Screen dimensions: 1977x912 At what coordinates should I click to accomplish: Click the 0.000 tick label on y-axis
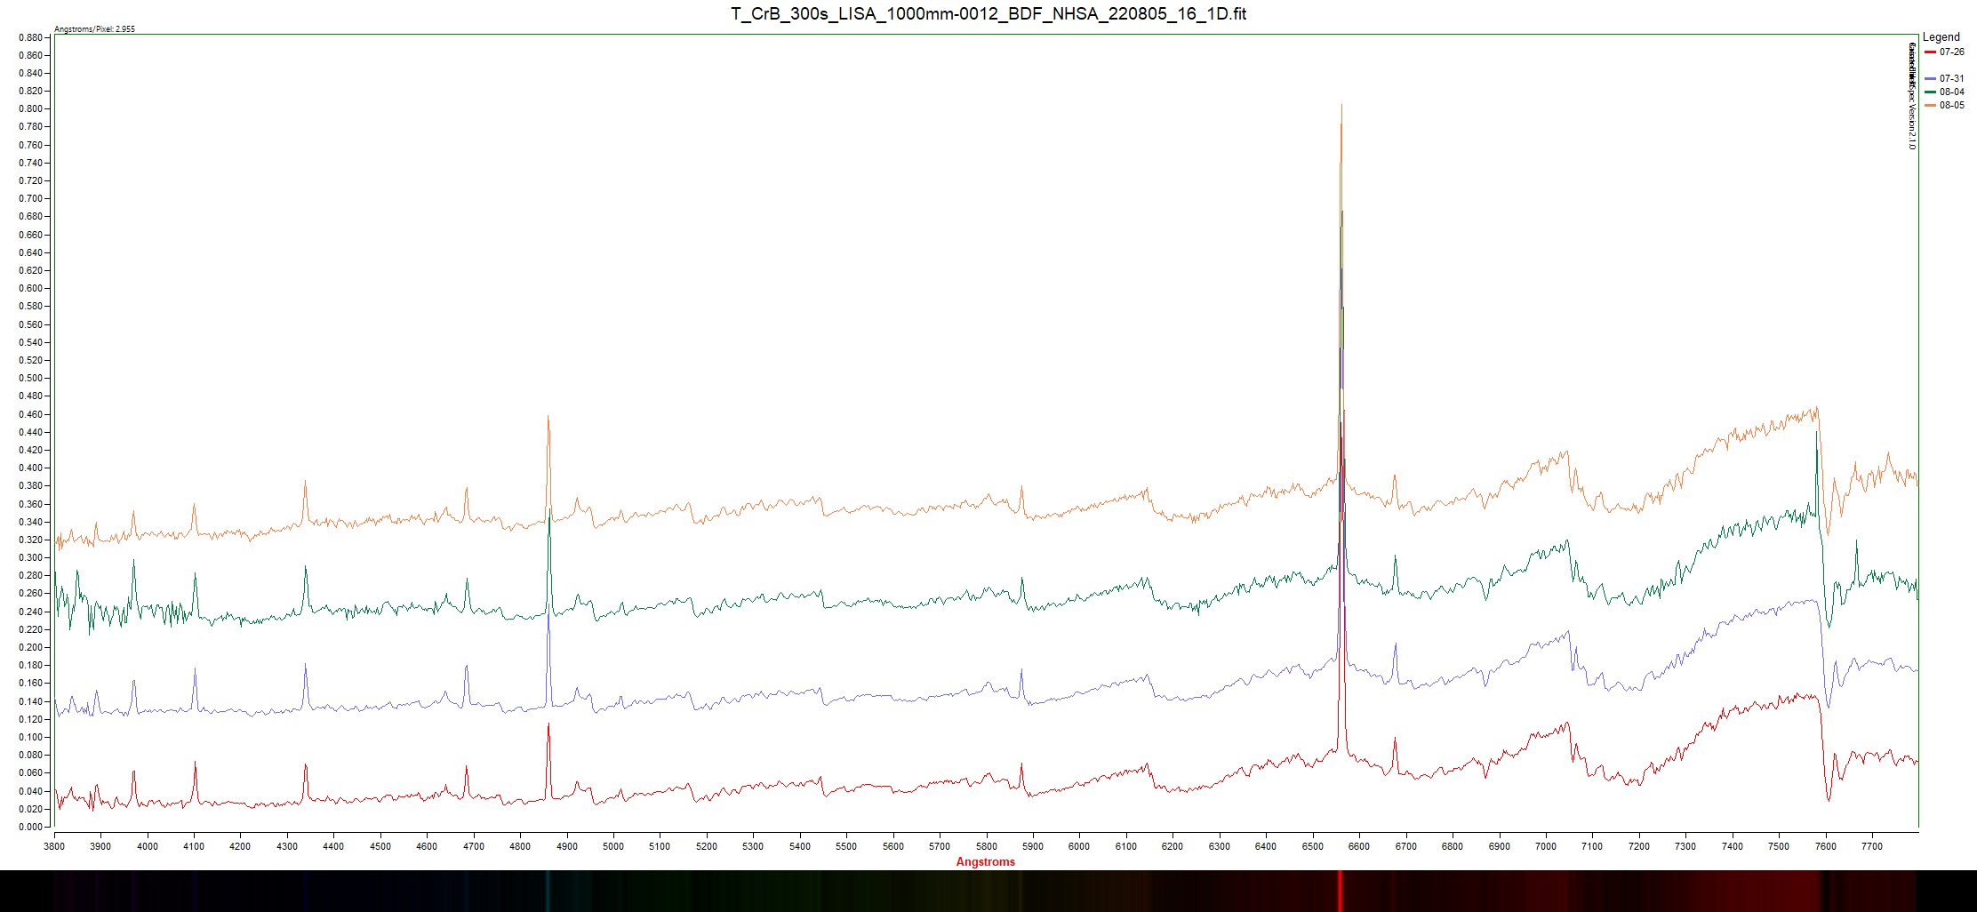click(30, 827)
